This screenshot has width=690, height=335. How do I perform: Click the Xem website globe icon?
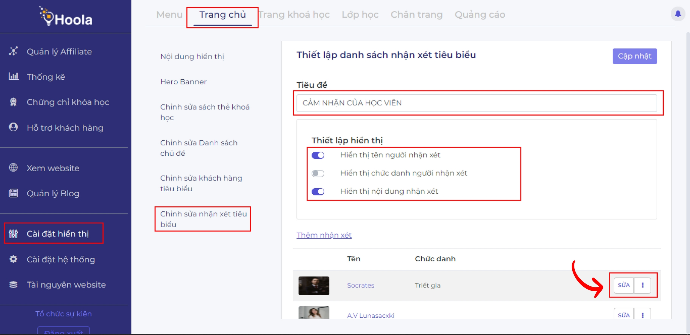tap(13, 168)
